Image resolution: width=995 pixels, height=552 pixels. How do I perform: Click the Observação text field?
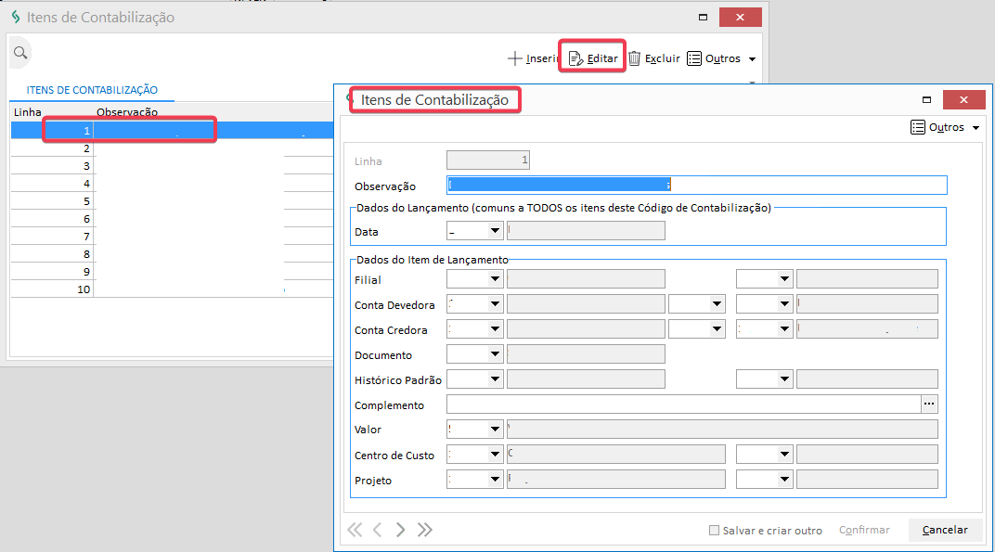point(696,186)
